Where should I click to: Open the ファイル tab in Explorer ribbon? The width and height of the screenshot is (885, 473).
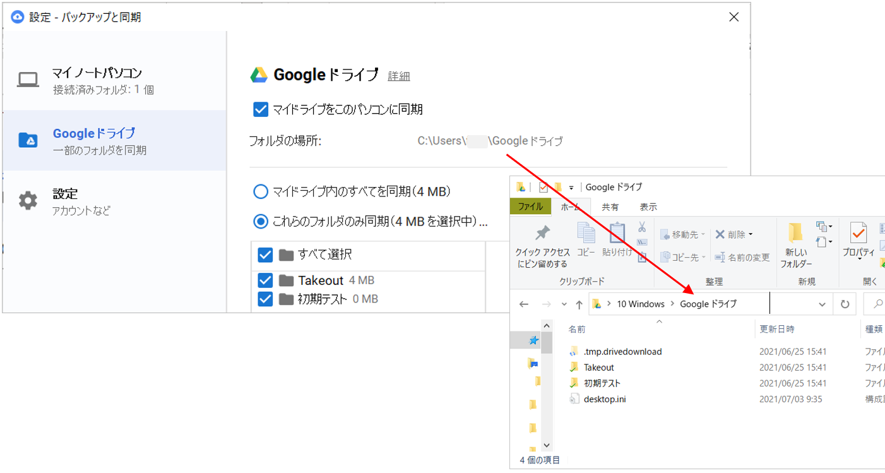[x=530, y=207]
